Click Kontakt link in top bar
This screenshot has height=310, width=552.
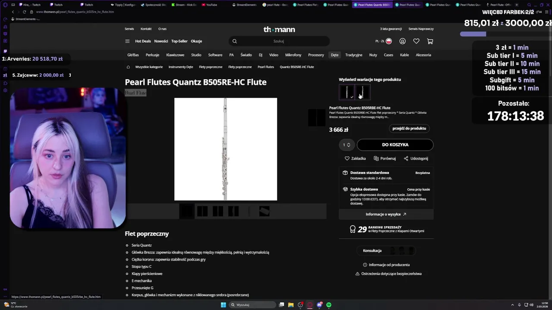[146, 29]
